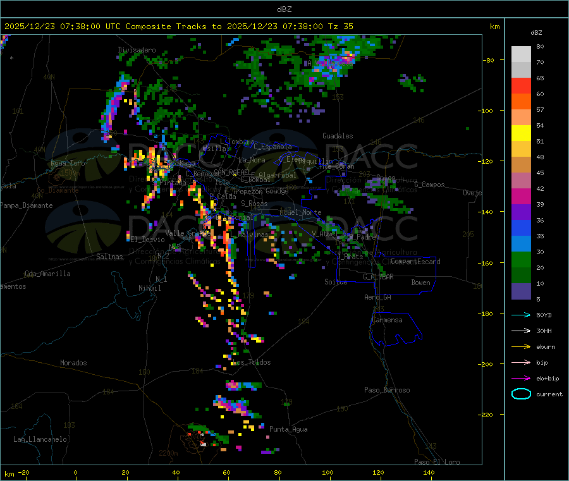Select the green 20-30 dBZ legend swatch
This screenshot has width=569, height=481.
(521, 259)
